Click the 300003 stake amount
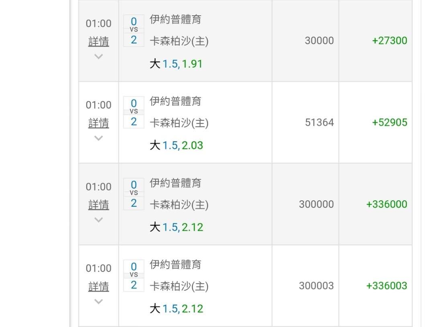Screen dimensions: 434x327 click(x=316, y=286)
